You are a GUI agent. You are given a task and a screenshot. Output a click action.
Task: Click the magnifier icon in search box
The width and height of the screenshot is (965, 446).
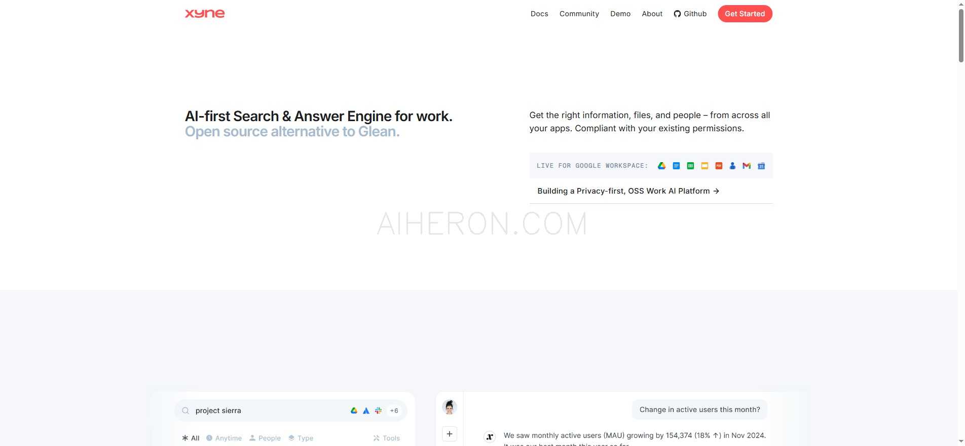[185, 411]
